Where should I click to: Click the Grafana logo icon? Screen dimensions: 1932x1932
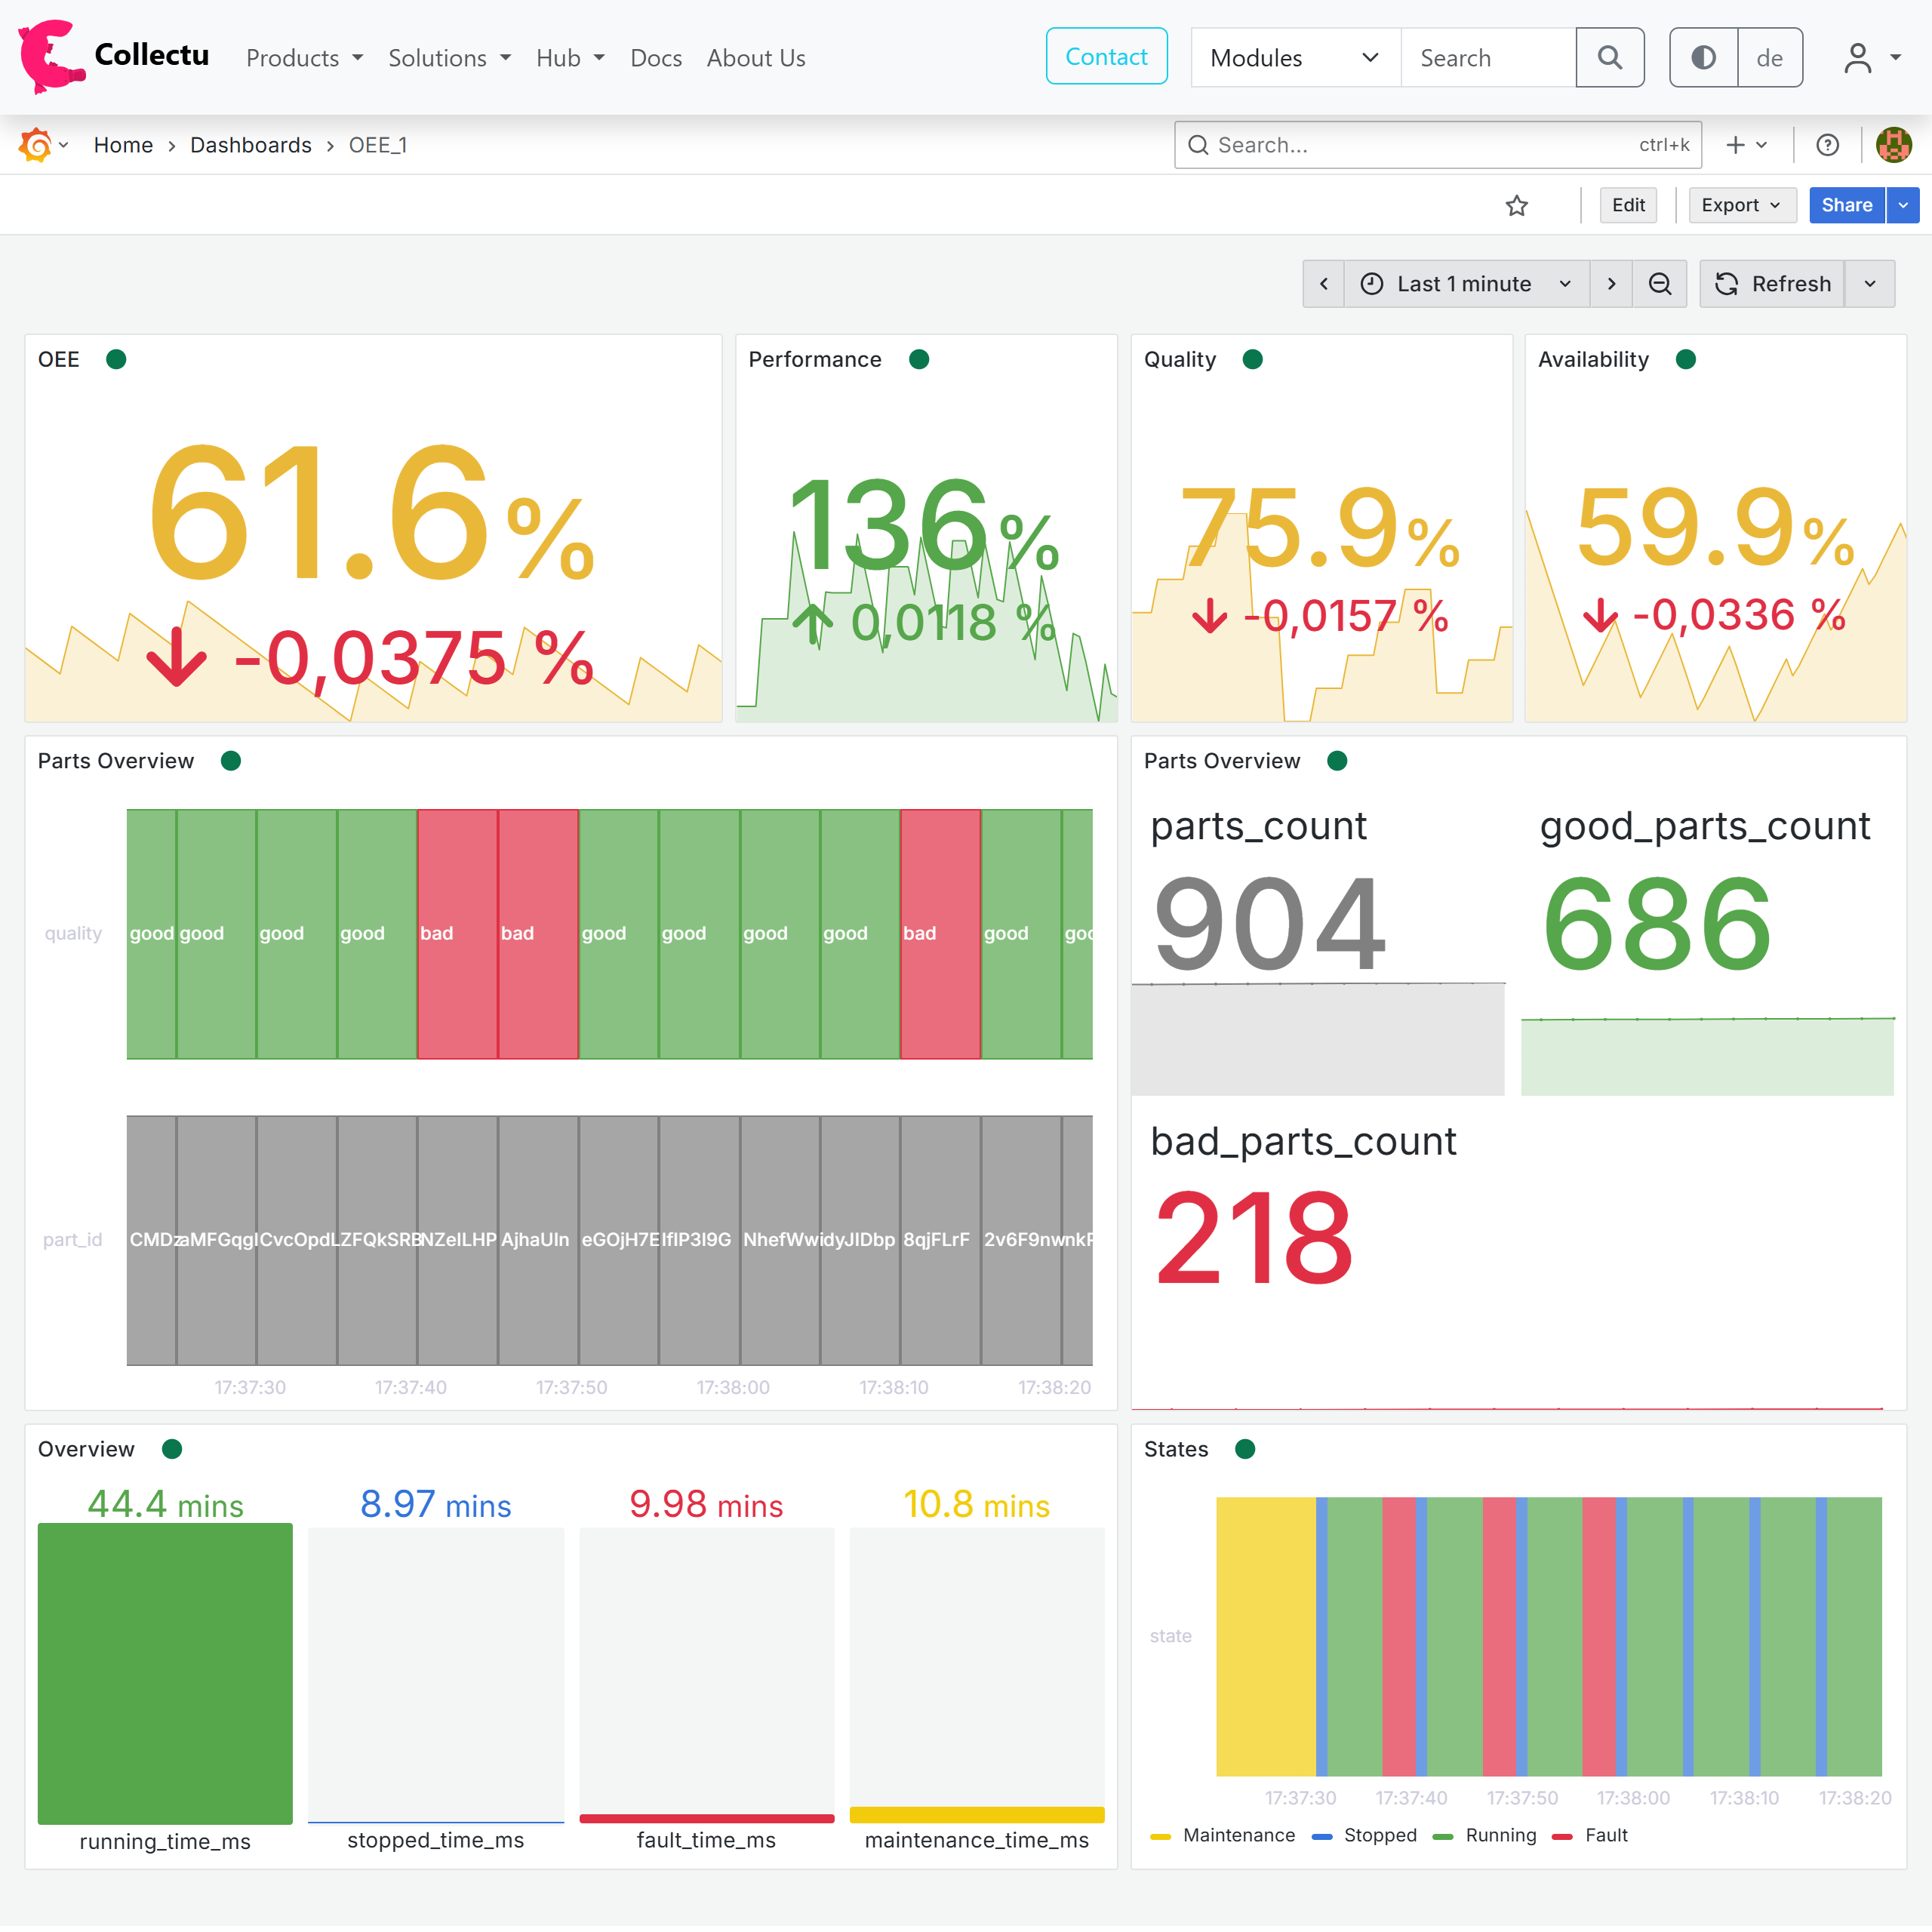coord(36,145)
